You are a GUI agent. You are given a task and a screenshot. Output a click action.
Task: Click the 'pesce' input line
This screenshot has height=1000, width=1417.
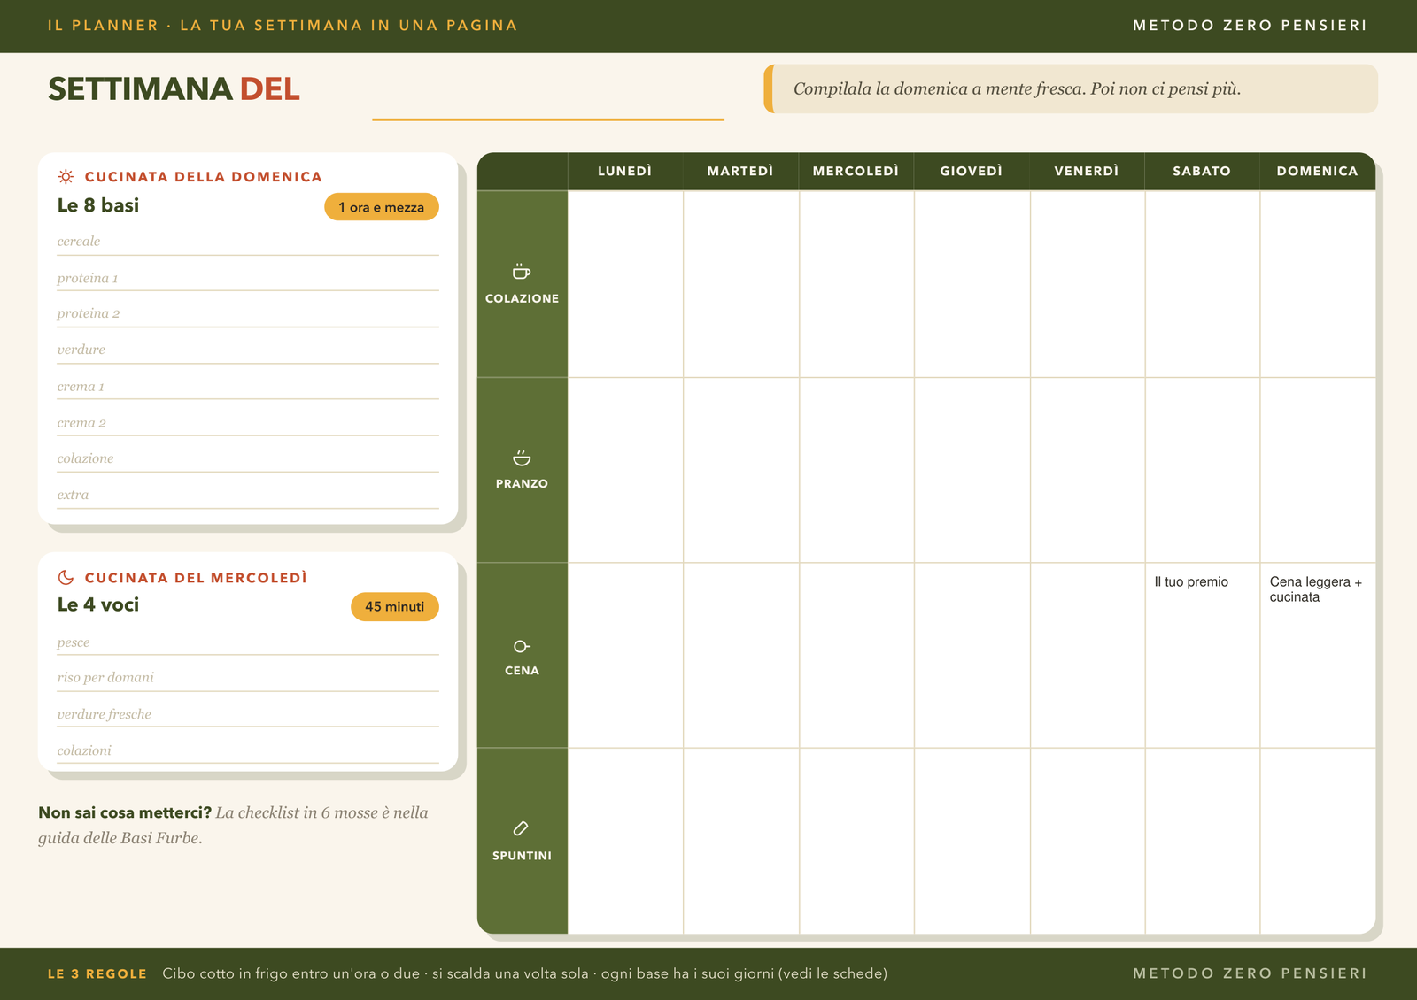[x=248, y=643]
